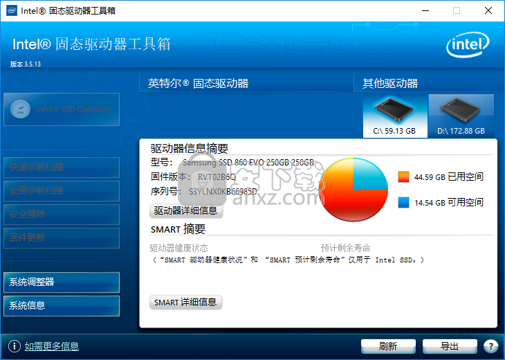Viewport: 505px width, 360px height.
Task: Switch to 英特尔 固态驱动器 tab
Action: [246, 83]
